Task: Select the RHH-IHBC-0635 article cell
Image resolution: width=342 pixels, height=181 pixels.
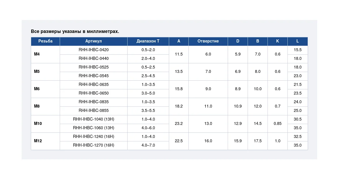Action: pos(94,85)
